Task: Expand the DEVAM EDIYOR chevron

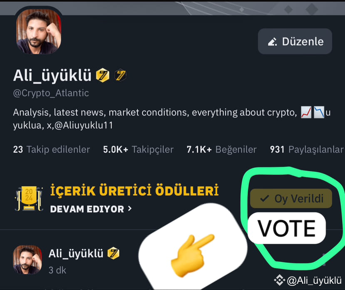Action: pyautogui.click(x=130, y=208)
